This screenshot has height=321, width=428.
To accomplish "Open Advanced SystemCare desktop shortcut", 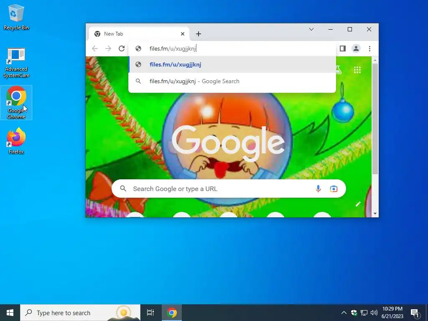I will (x=16, y=63).
